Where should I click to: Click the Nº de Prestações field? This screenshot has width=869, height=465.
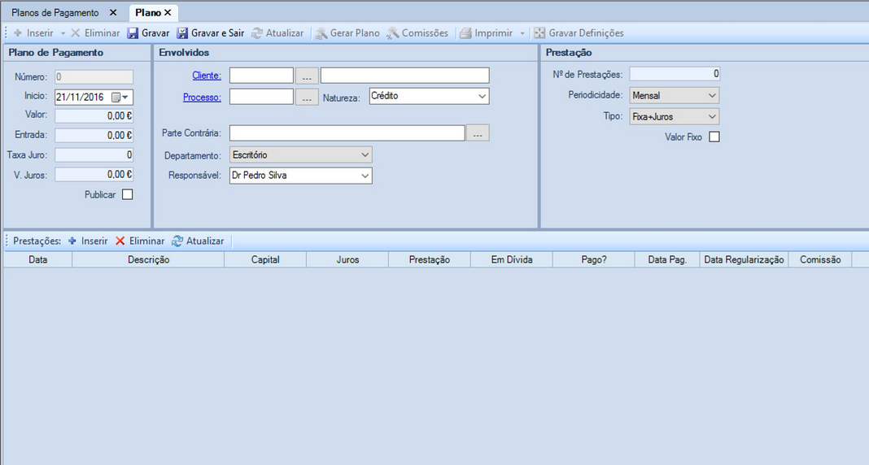[x=675, y=74]
